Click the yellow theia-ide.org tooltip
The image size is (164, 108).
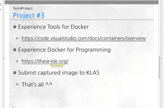click(57, 65)
